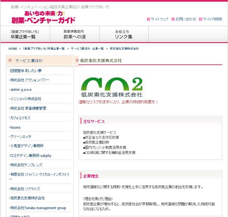
Task: Click the CO2 低炭素化支援株式会社 logo image
Action: (112, 86)
